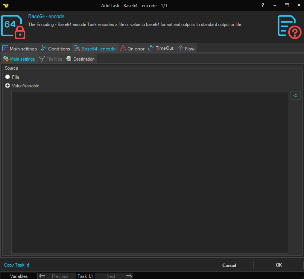Click the left arrow beside Previous
The width and height of the screenshot is (304, 279).
pyautogui.click(x=42, y=276)
